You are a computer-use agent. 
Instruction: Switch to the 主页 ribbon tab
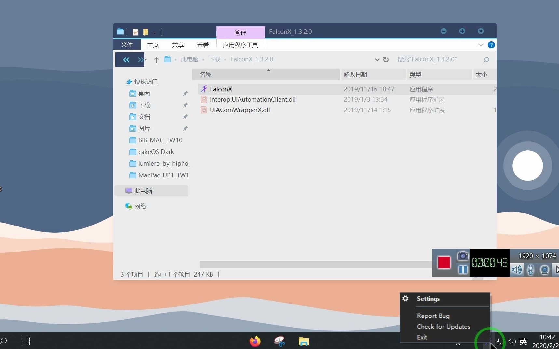point(153,45)
